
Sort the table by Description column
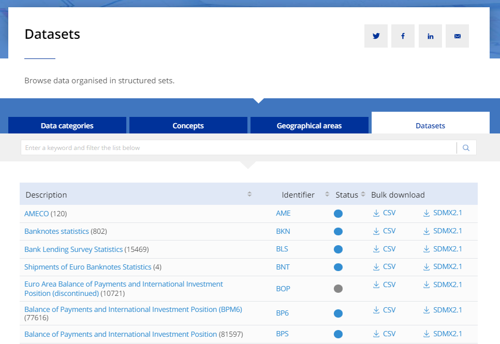click(249, 194)
